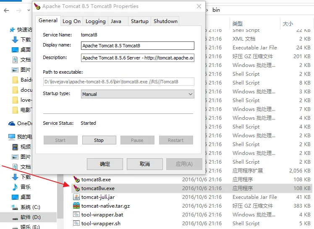Click the 娱乐 (E:) drive in sidebar
Screen dimensions: 314x229
[x=30, y=227]
